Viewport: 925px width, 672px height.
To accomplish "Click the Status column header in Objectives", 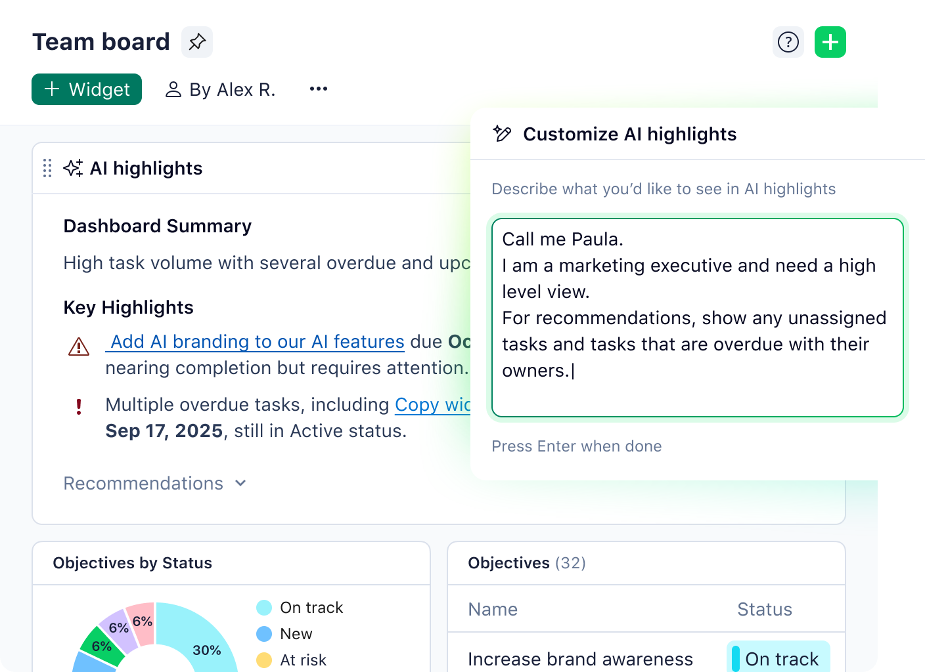I will coord(765,610).
